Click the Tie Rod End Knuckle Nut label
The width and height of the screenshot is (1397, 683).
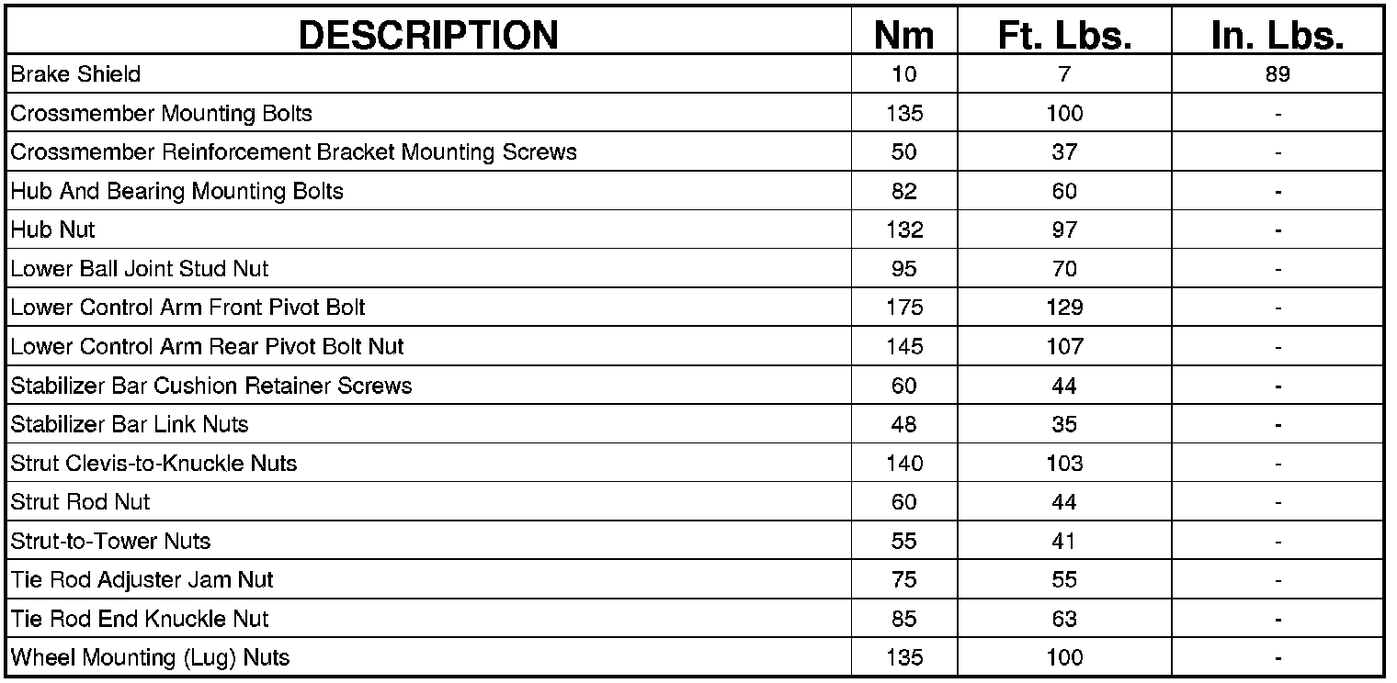(x=140, y=619)
